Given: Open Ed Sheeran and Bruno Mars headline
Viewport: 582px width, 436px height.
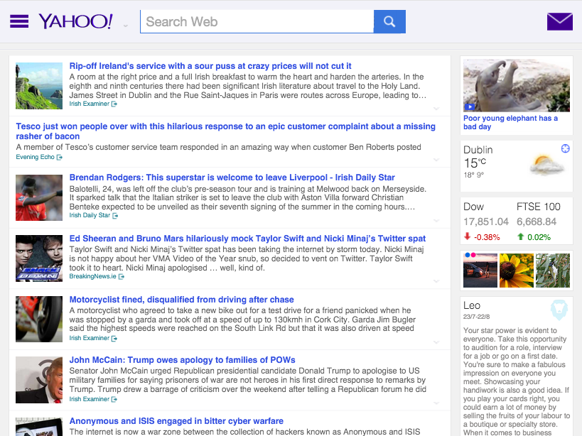Looking at the screenshot, I should [x=247, y=239].
